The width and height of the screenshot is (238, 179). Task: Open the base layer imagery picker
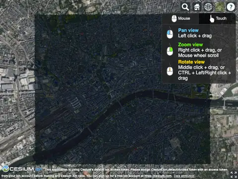click(220, 7)
